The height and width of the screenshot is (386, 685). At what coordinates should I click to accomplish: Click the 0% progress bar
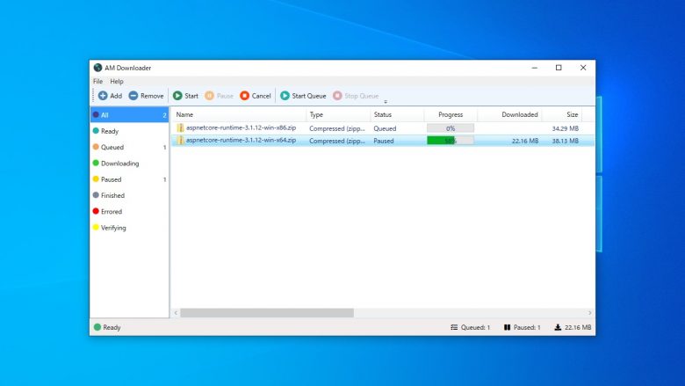[x=451, y=128]
